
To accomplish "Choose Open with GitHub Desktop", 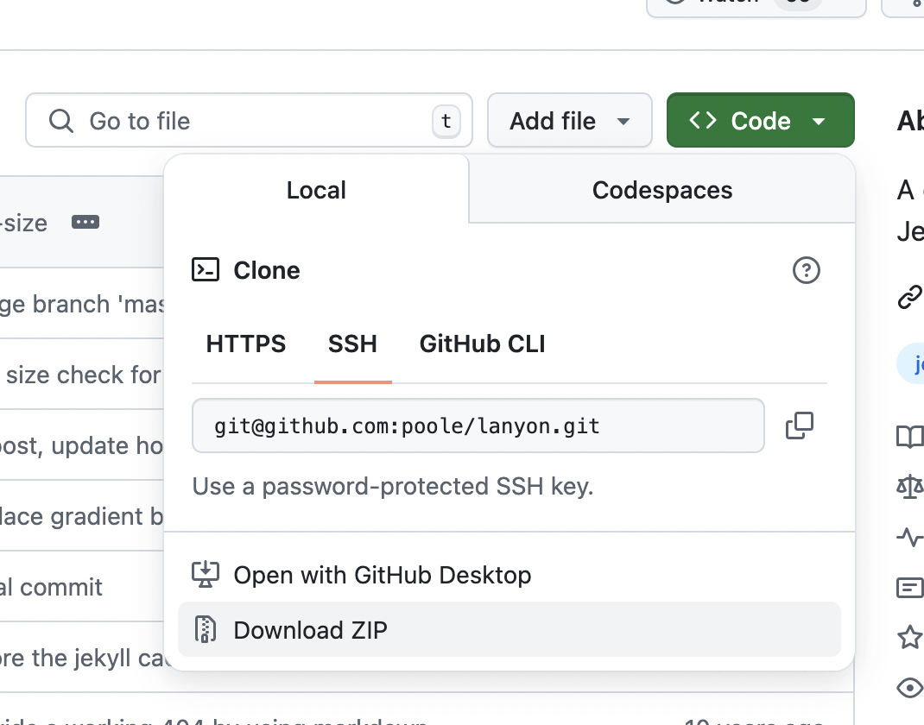I will pos(509,575).
